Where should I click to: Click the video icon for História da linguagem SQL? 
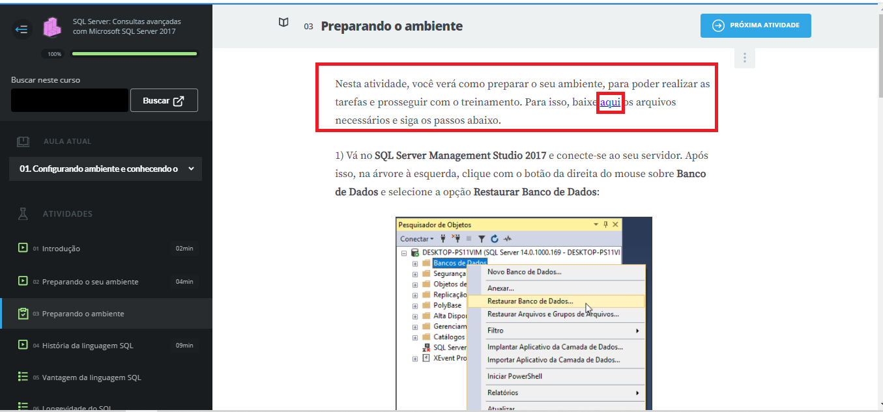(23, 345)
